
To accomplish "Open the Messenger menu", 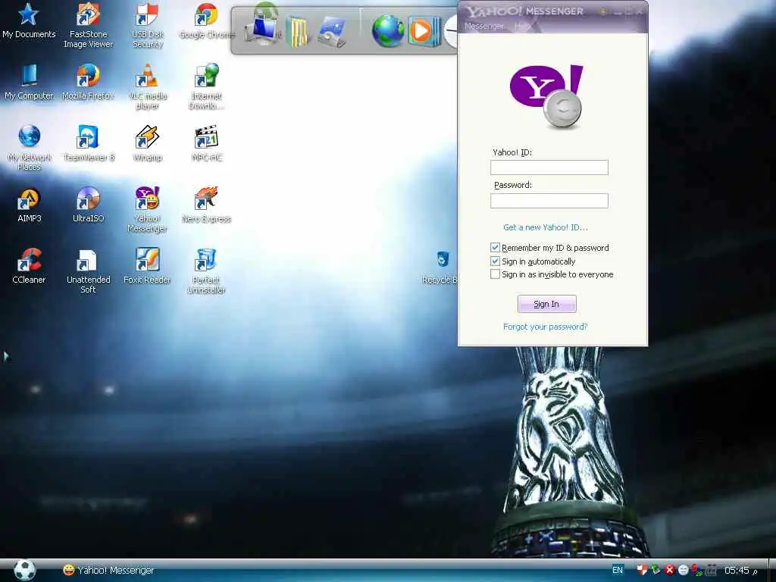I will click(484, 27).
